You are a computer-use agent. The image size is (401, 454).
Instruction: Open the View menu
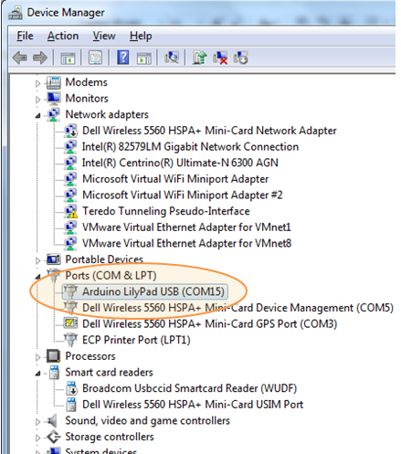[104, 36]
